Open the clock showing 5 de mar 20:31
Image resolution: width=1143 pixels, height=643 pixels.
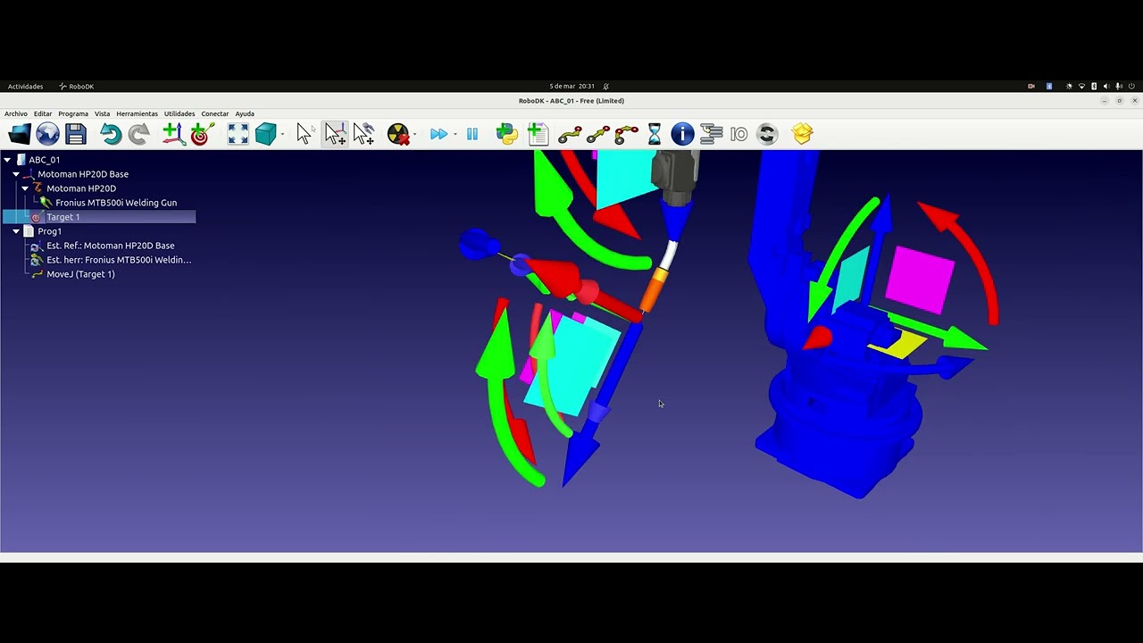click(571, 87)
